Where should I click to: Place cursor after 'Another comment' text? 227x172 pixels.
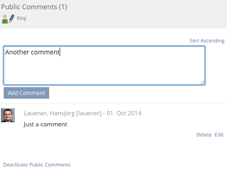(x=60, y=52)
